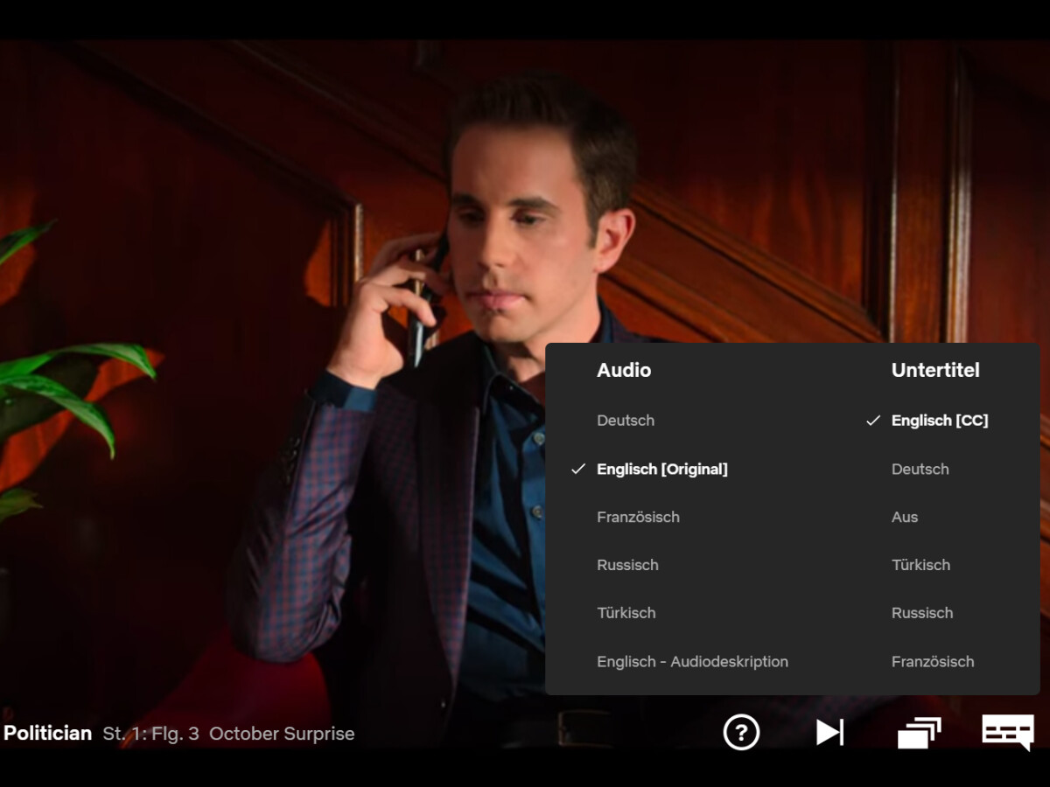Click the October Surprise episode title
1050x787 pixels.
(282, 734)
